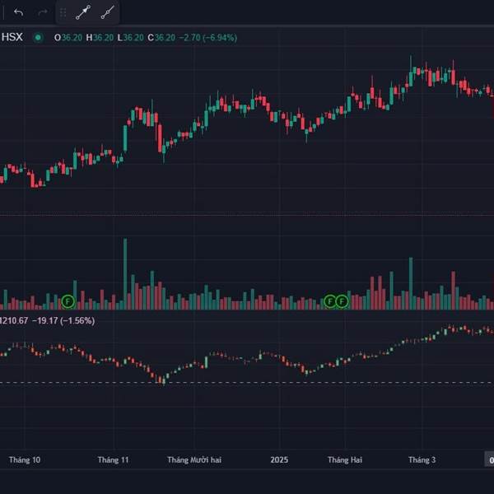Open the lone F marker near Tháng 10
This screenshot has width=494, height=494.
(68, 301)
